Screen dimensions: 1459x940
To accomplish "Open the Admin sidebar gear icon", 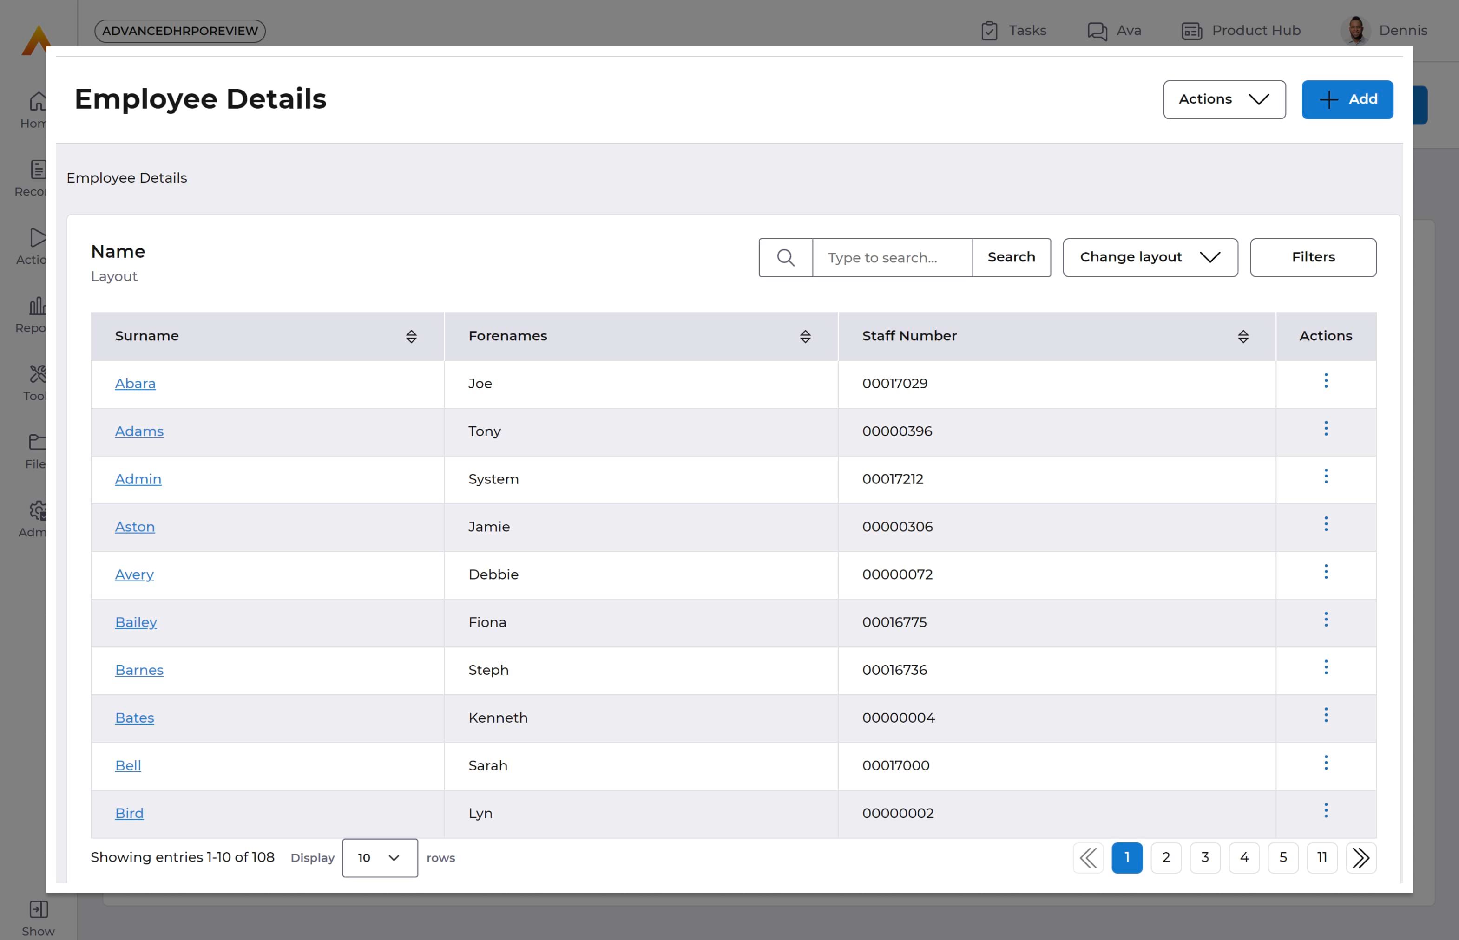I will click(39, 510).
